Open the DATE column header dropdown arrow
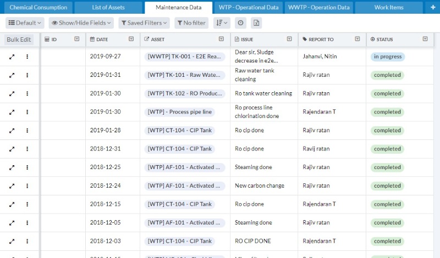 (131, 39)
